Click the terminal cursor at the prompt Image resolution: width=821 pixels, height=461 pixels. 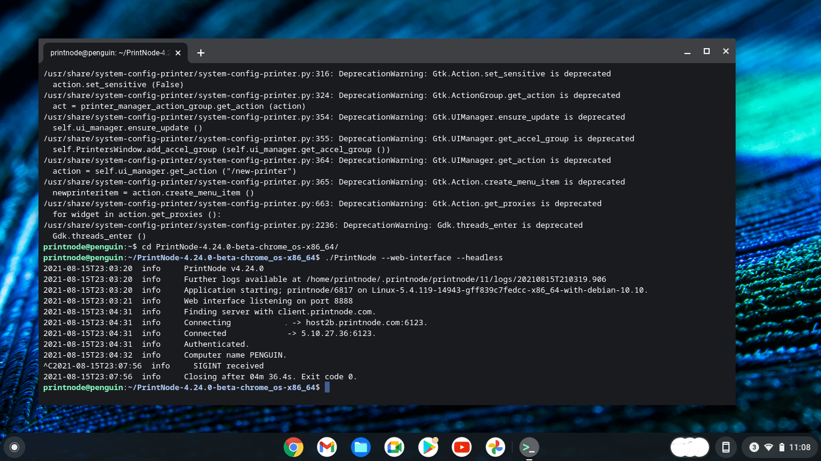(x=327, y=388)
